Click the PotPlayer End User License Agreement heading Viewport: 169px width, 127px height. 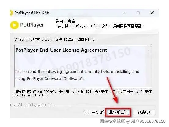[61, 50]
